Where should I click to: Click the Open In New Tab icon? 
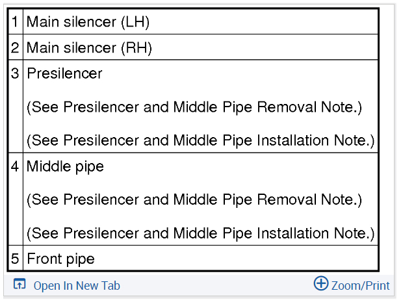(x=19, y=285)
